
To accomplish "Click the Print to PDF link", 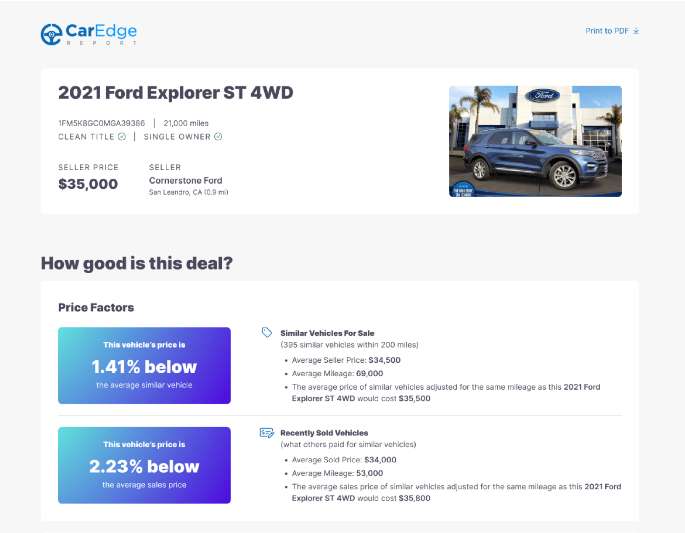I will (x=607, y=31).
